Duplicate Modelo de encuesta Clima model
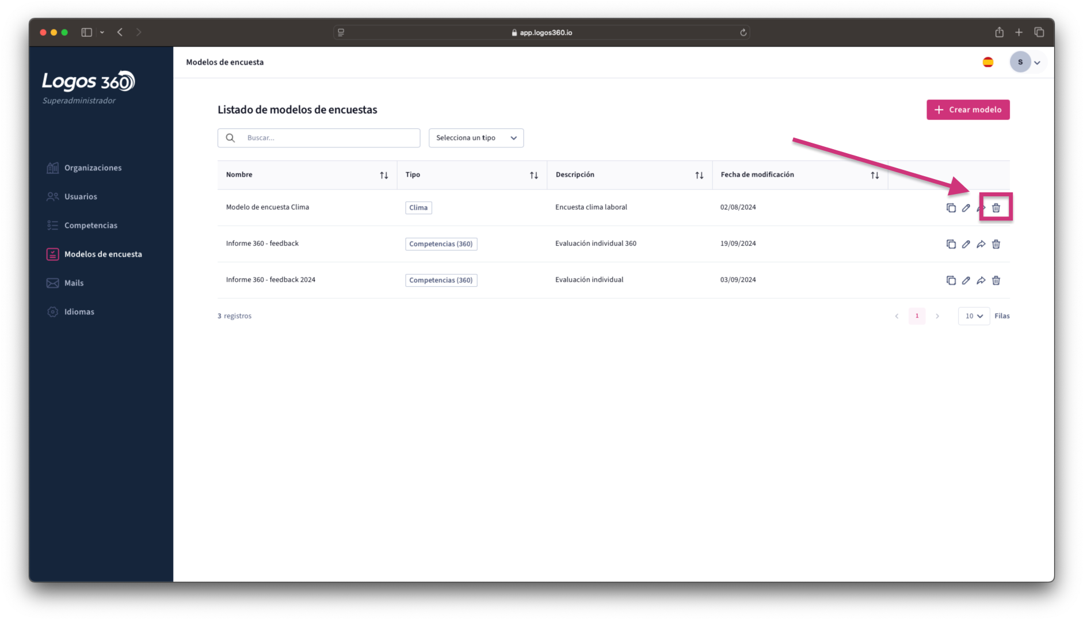This screenshot has height=619, width=1083. [951, 208]
